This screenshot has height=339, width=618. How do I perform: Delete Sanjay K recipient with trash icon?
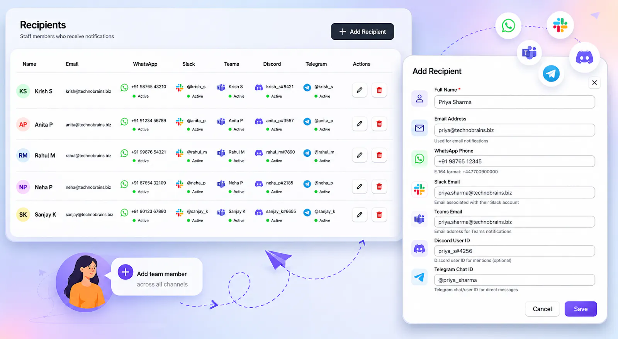(379, 215)
